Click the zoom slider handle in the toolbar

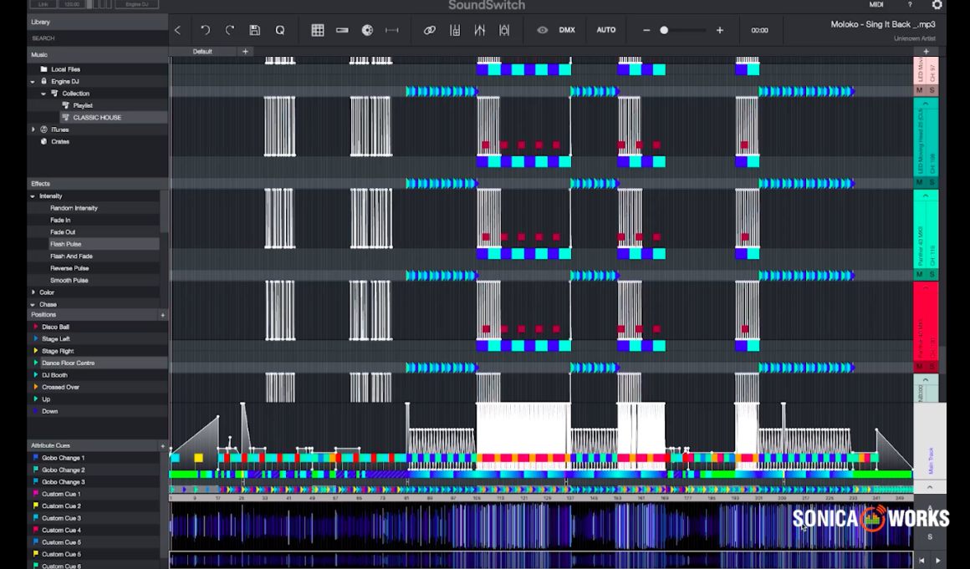[x=664, y=30]
